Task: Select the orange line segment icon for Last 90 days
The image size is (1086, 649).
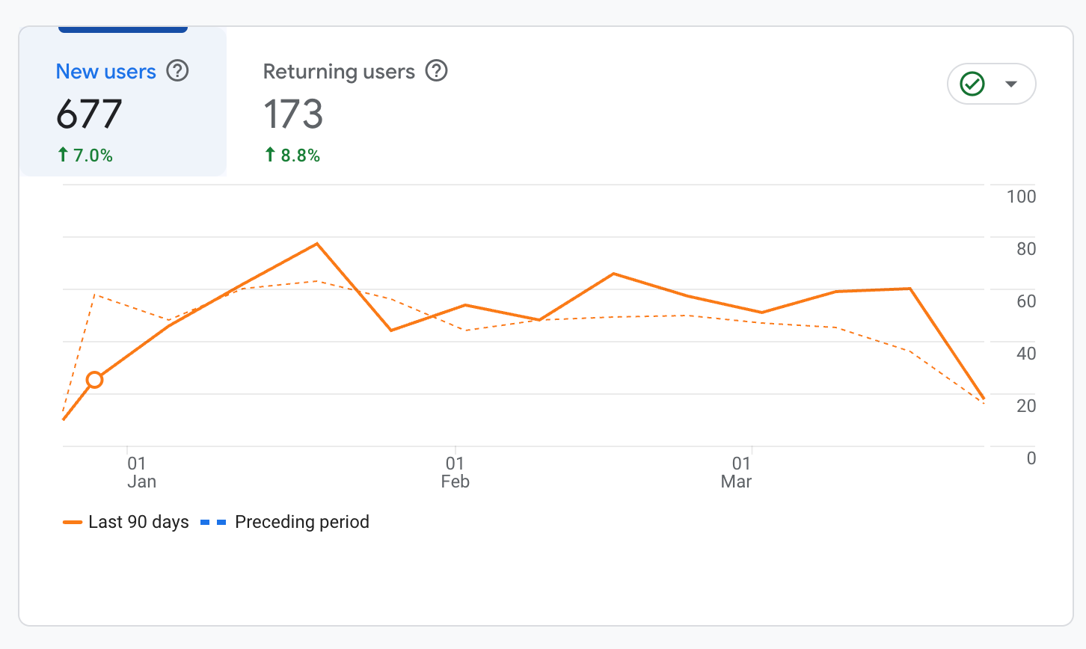Action: [72, 522]
